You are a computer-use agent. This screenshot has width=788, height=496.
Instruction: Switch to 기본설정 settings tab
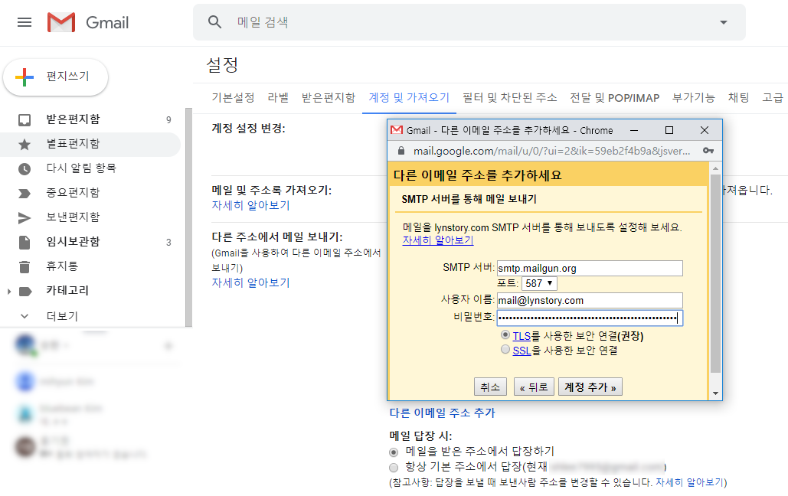coord(233,97)
